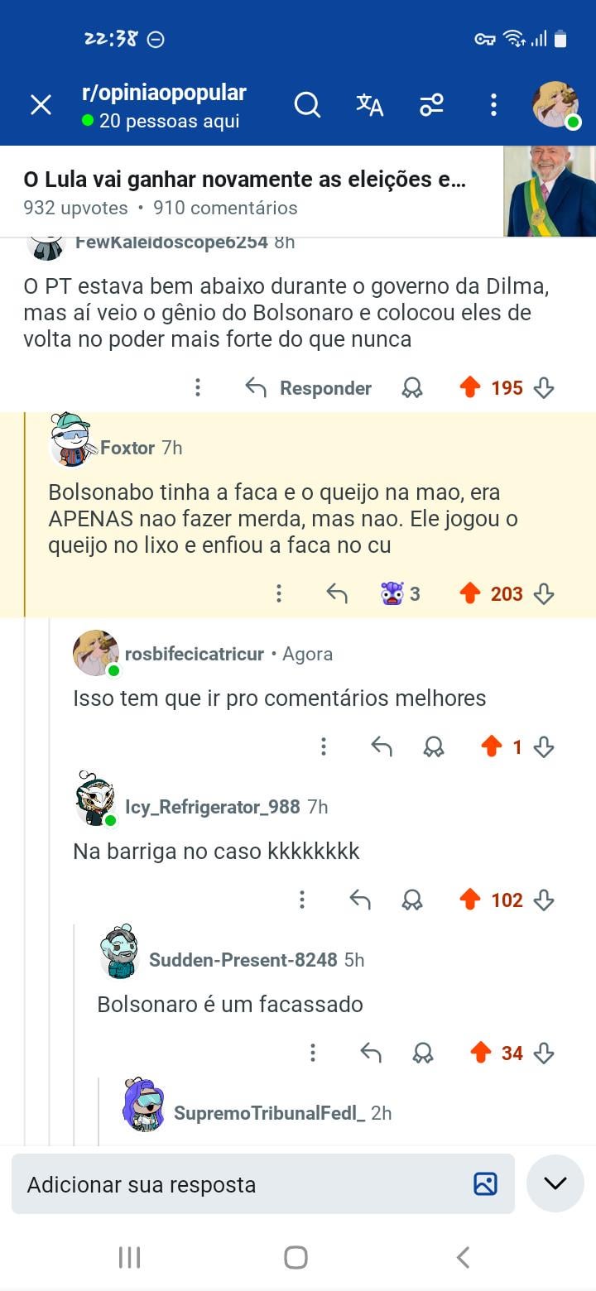Toggle downvote on Foxtor's 203-point comment

[544, 593]
